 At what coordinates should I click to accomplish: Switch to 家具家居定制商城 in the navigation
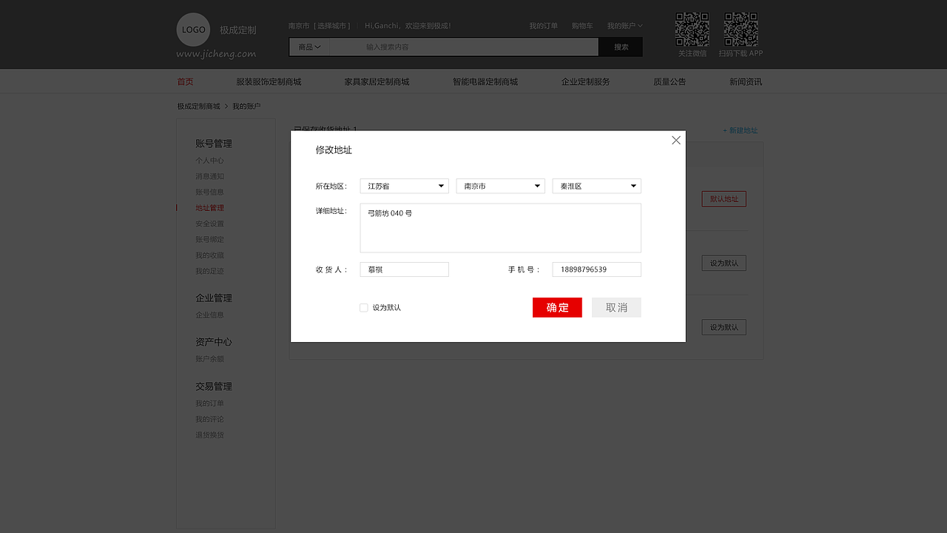(x=377, y=81)
